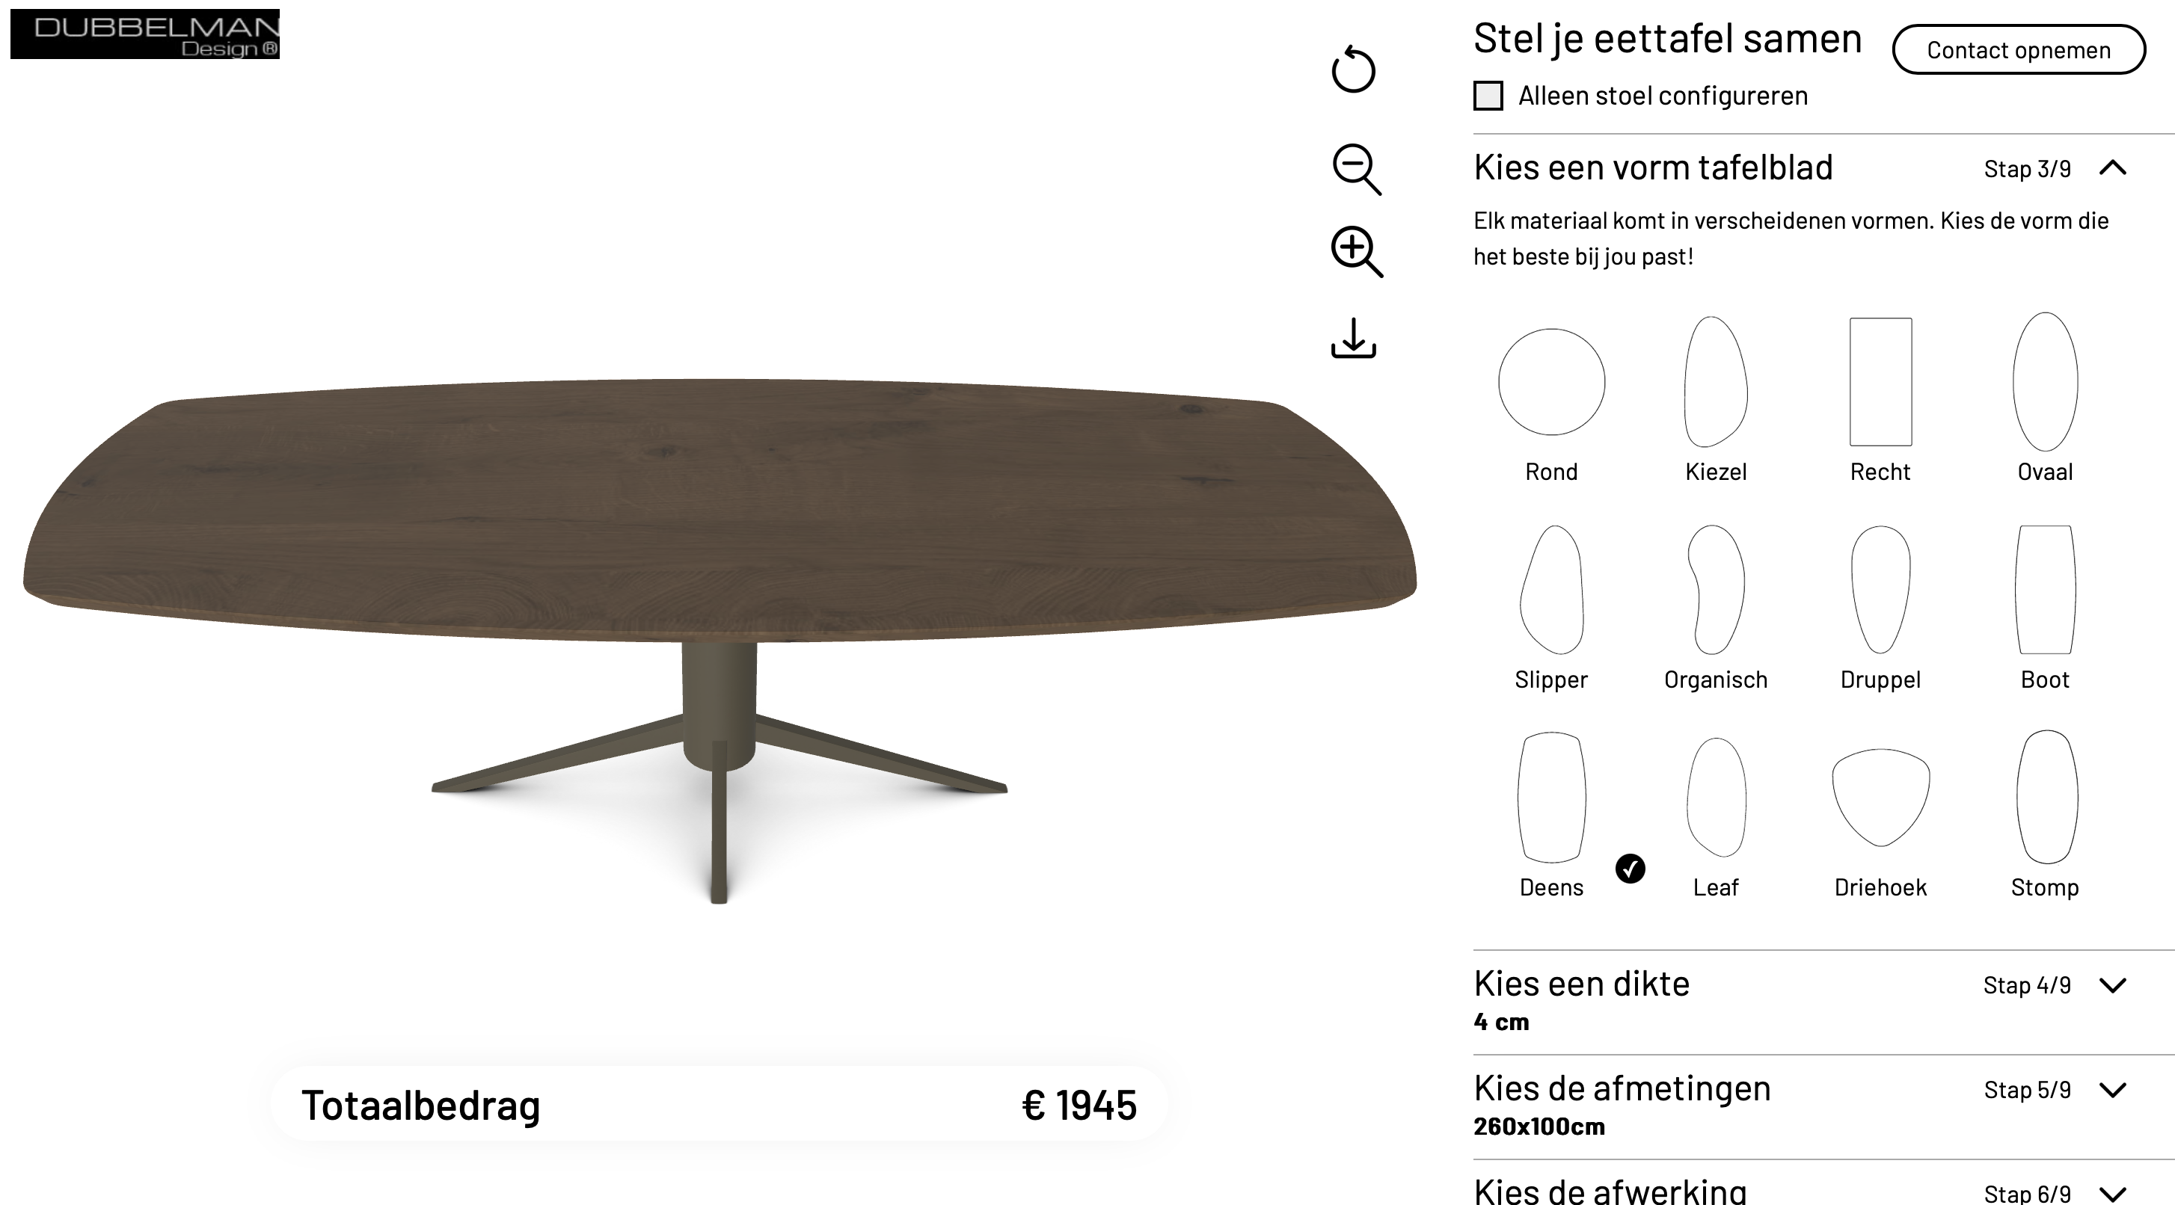Select the Druppel tabletop shape
2175x1205 pixels.
[1880, 608]
